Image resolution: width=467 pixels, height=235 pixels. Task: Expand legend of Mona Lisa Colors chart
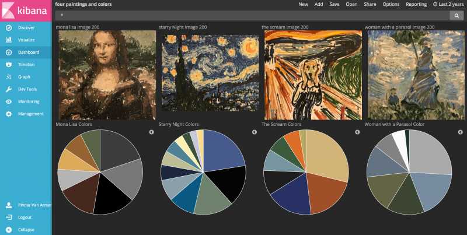click(x=151, y=132)
